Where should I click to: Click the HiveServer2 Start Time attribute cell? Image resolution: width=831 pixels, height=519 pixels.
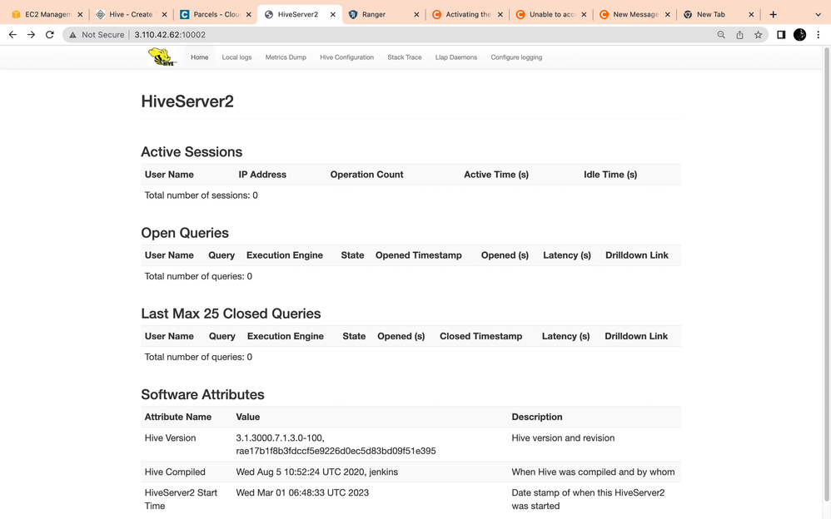click(x=181, y=499)
